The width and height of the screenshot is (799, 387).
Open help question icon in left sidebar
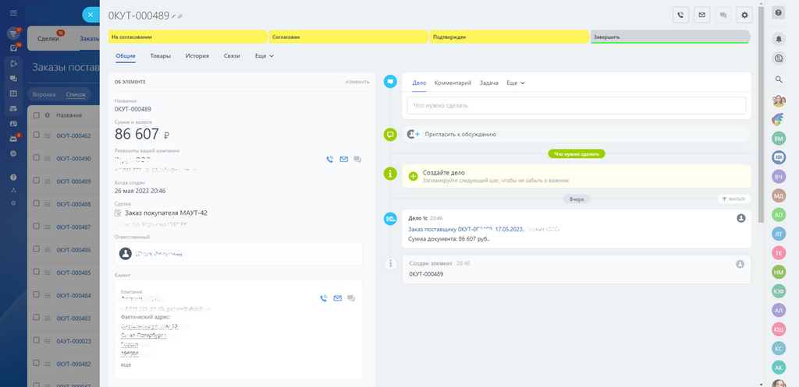13,178
